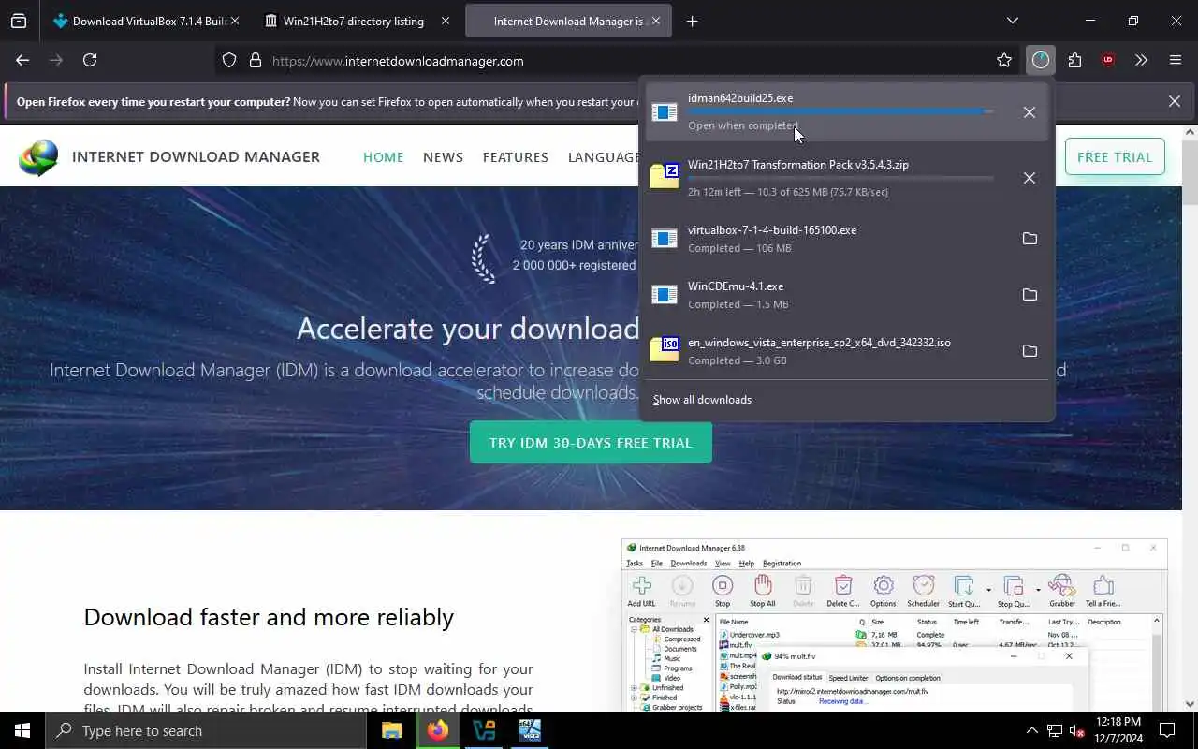1198x749 pixels.
Task: Click Show all downloads
Action: pos(702,400)
